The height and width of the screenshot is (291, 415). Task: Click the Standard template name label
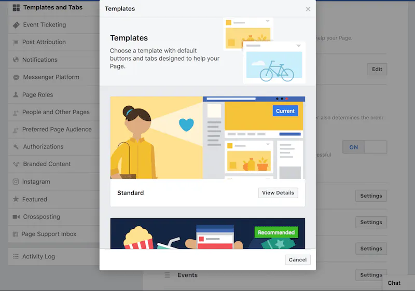tap(131, 193)
